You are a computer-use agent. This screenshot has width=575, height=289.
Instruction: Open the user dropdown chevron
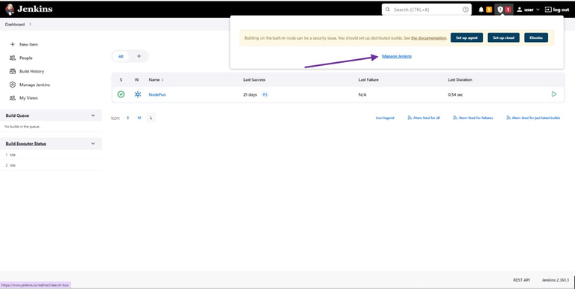538,10
